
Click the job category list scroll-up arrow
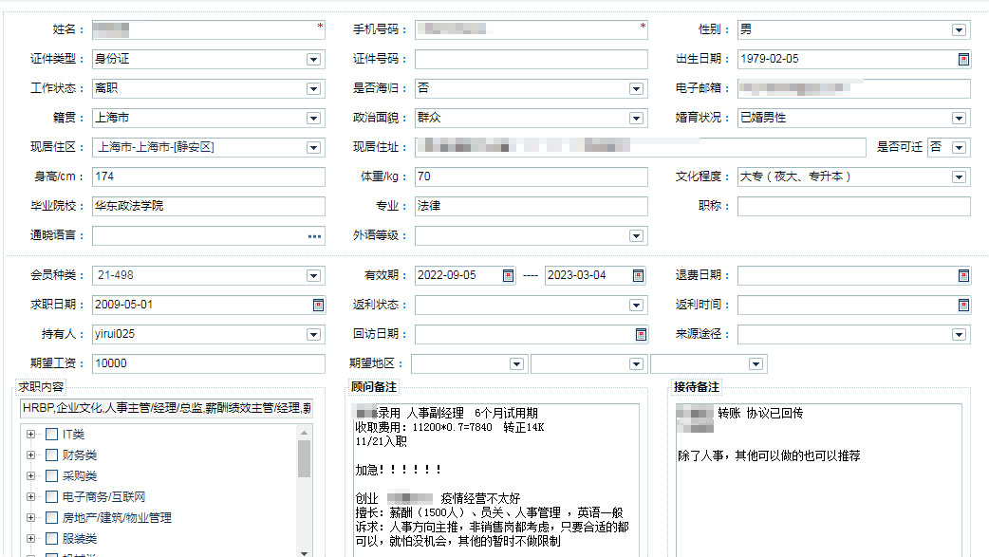(x=304, y=433)
